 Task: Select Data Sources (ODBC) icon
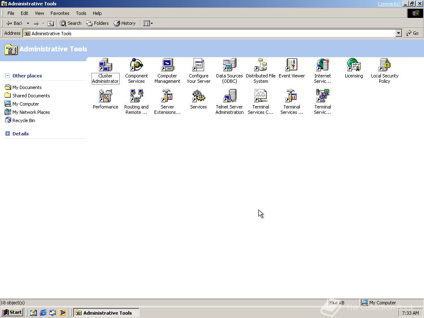click(x=229, y=71)
